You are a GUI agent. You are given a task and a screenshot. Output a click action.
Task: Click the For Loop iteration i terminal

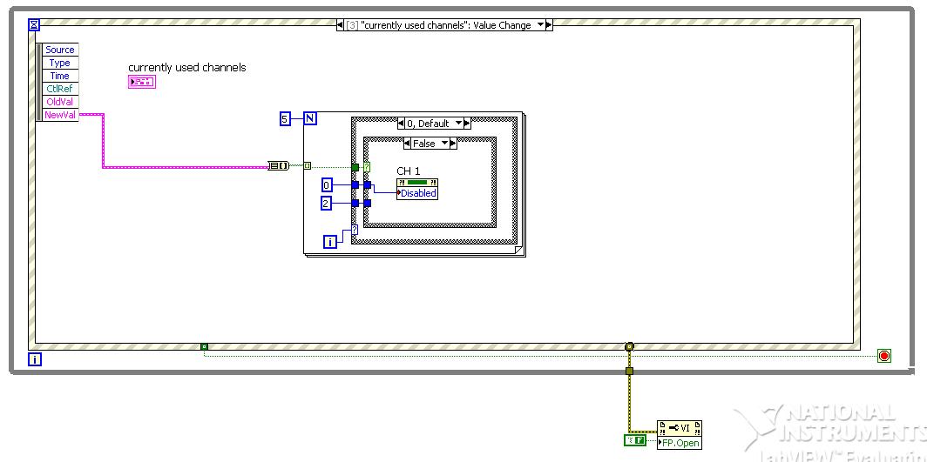(330, 241)
